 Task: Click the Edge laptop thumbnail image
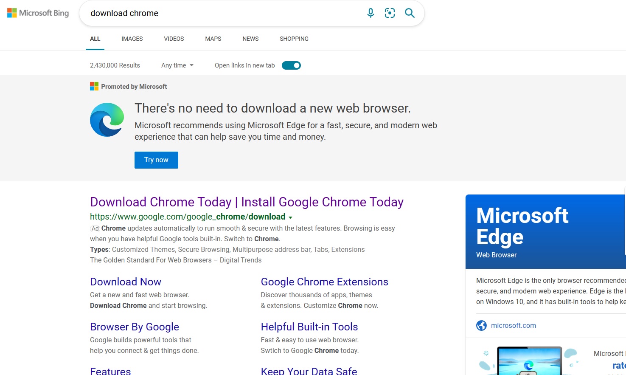(529, 361)
